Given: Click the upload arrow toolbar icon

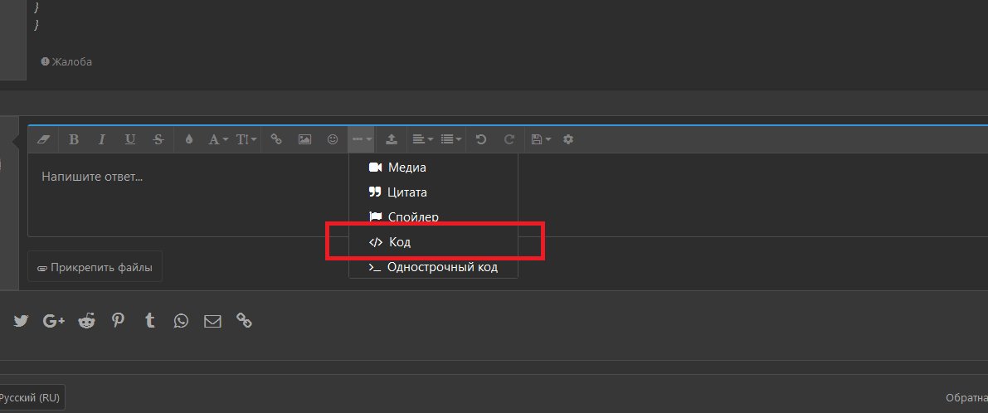Looking at the screenshot, I should 392,139.
